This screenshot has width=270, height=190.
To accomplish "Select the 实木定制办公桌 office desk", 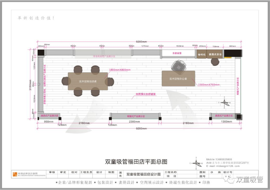I will [178, 78].
